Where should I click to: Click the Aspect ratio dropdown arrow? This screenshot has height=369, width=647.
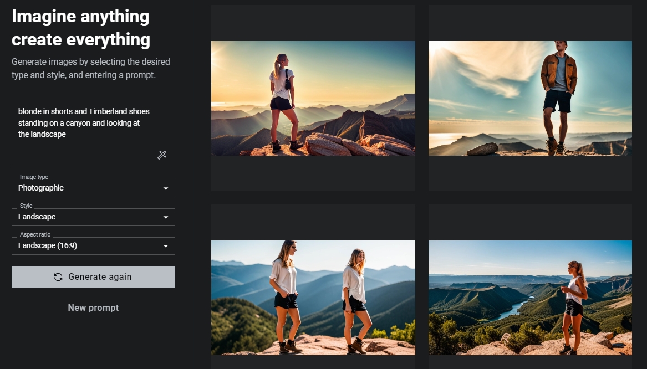165,246
